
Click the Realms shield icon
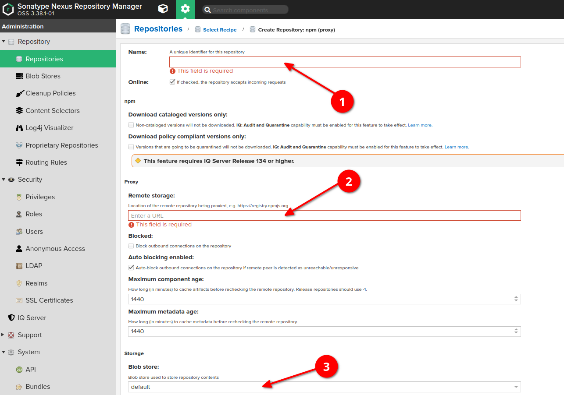point(19,283)
